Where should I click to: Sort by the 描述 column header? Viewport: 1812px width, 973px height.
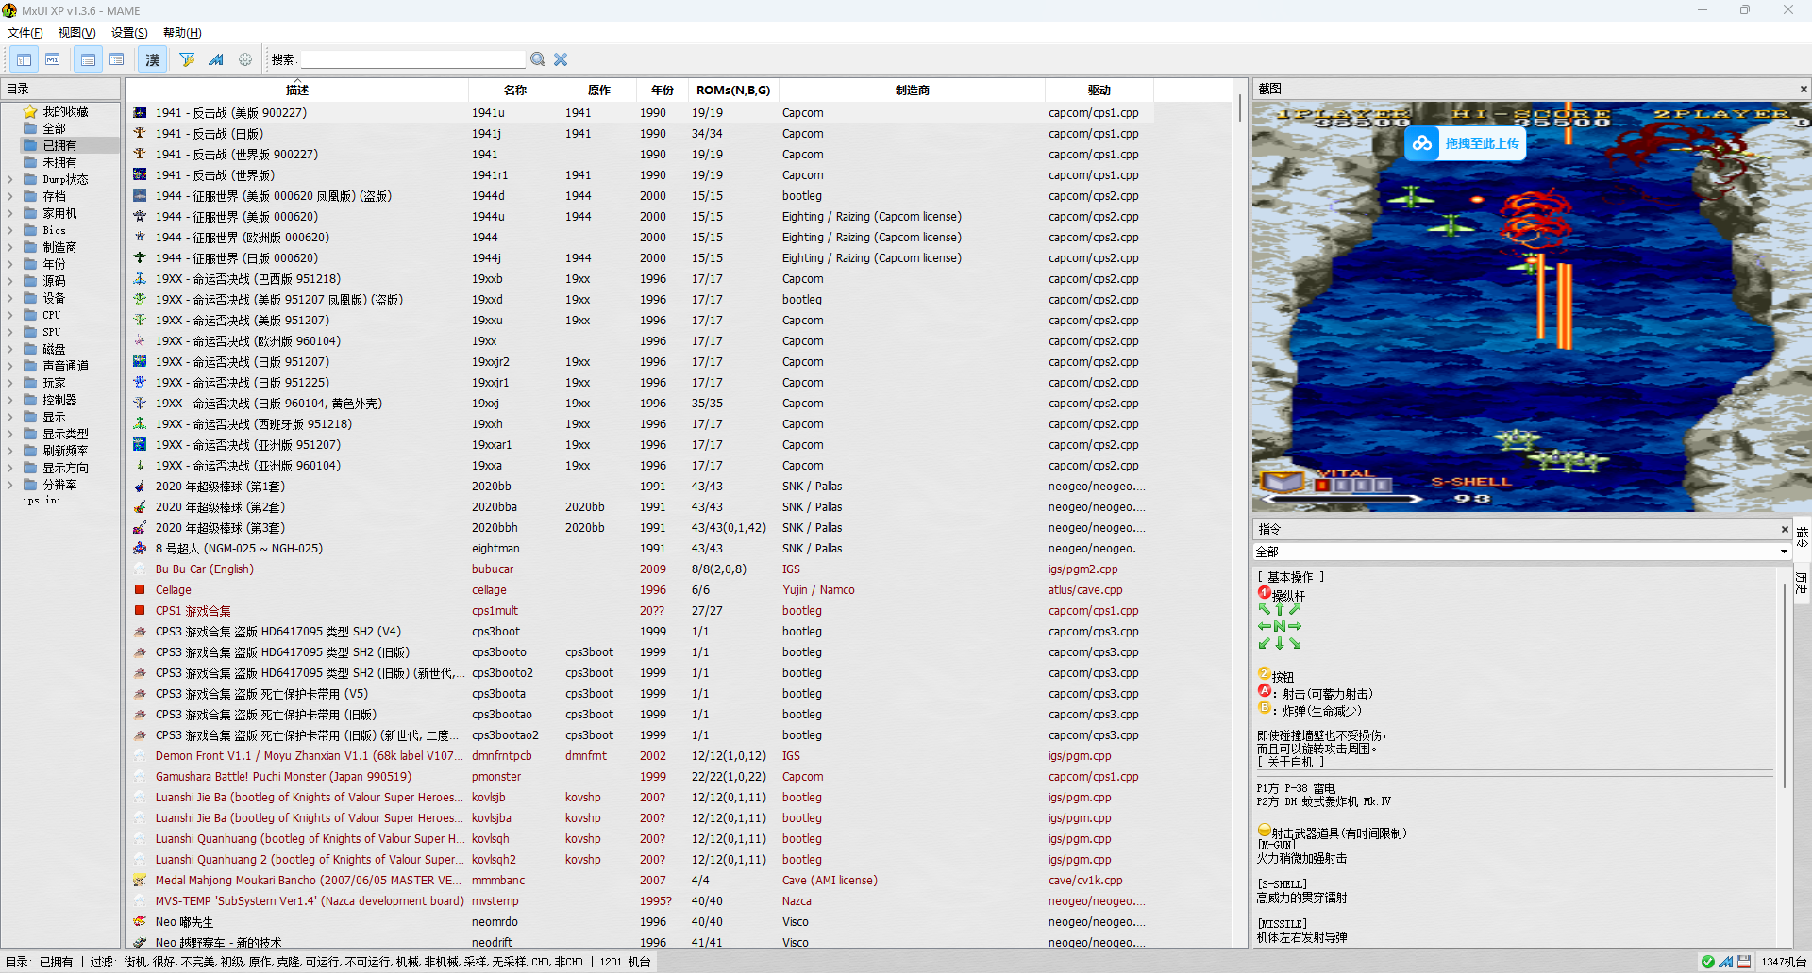click(x=297, y=91)
